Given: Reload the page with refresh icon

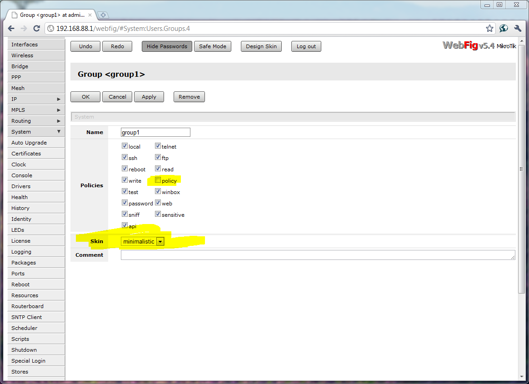Looking at the screenshot, I should coord(36,28).
